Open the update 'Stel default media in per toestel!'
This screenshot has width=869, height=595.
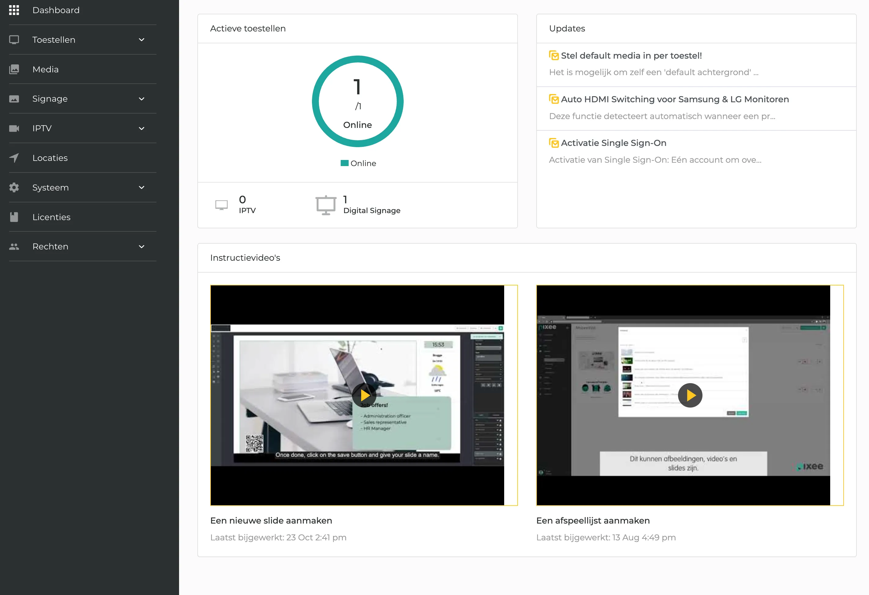[x=631, y=55]
